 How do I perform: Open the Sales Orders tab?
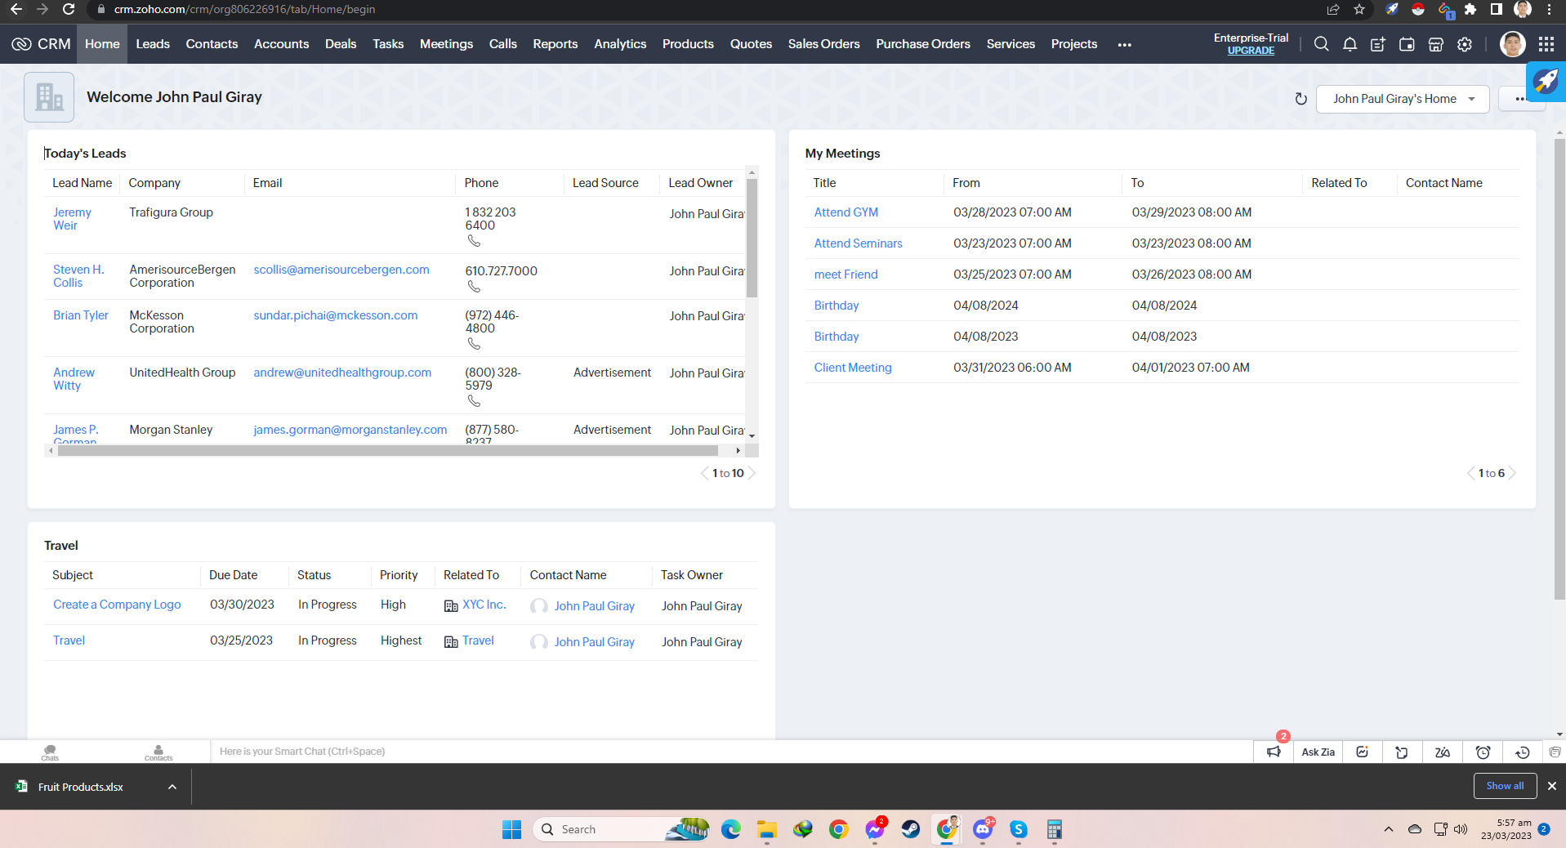pos(823,44)
